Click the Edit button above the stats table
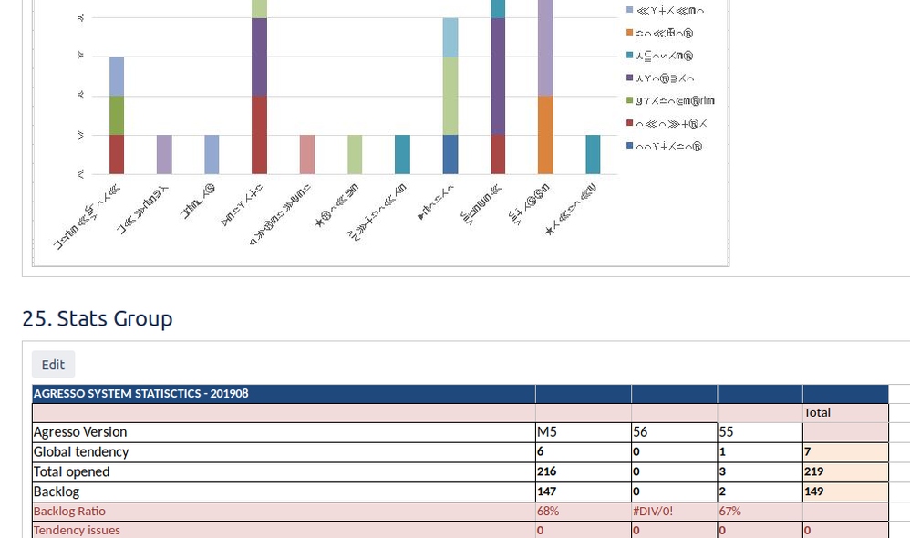 [x=53, y=364]
